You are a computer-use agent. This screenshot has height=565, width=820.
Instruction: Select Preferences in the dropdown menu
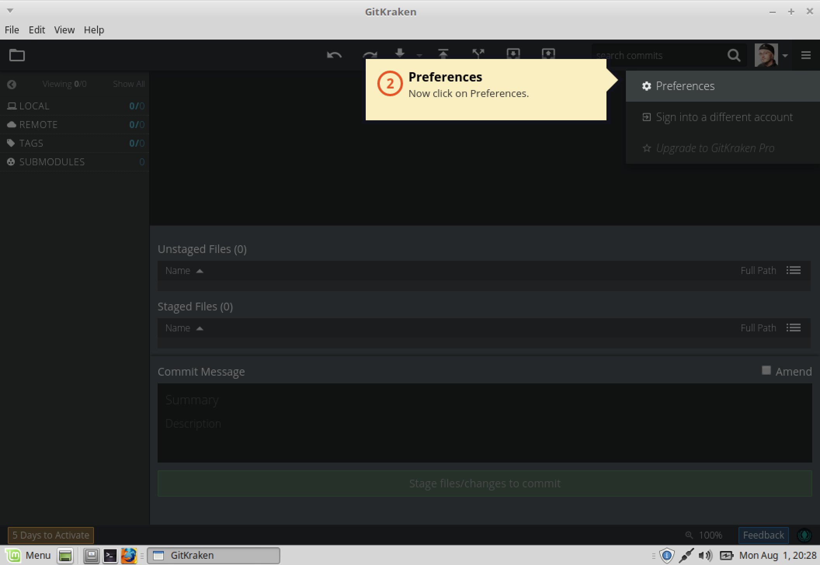coord(723,86)
